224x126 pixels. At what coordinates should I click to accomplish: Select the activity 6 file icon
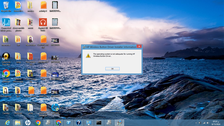pyautogui.click(x=43, y=6)
